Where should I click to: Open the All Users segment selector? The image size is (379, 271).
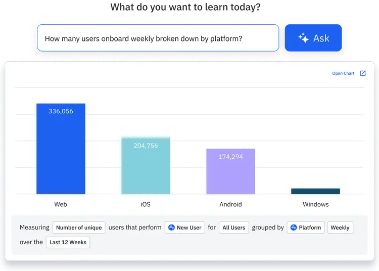click(233, 228)
